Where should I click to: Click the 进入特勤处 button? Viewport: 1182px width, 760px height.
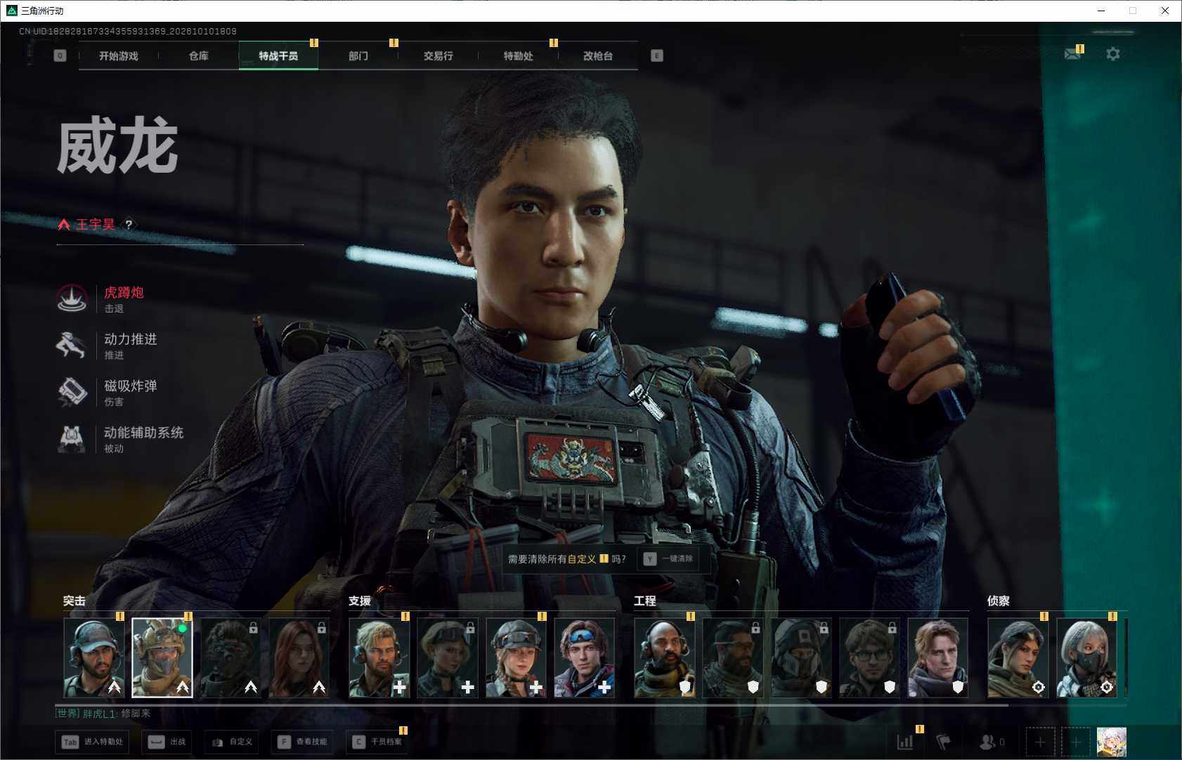coord(93,742)
